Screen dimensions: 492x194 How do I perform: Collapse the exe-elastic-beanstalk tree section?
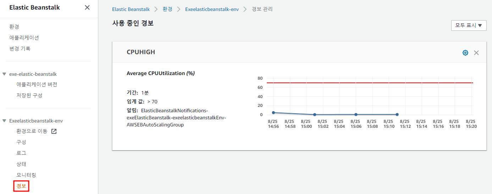4,74
